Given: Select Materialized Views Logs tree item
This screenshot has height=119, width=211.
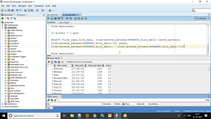Looking at the screenshot, I should (x=19, y=67).
